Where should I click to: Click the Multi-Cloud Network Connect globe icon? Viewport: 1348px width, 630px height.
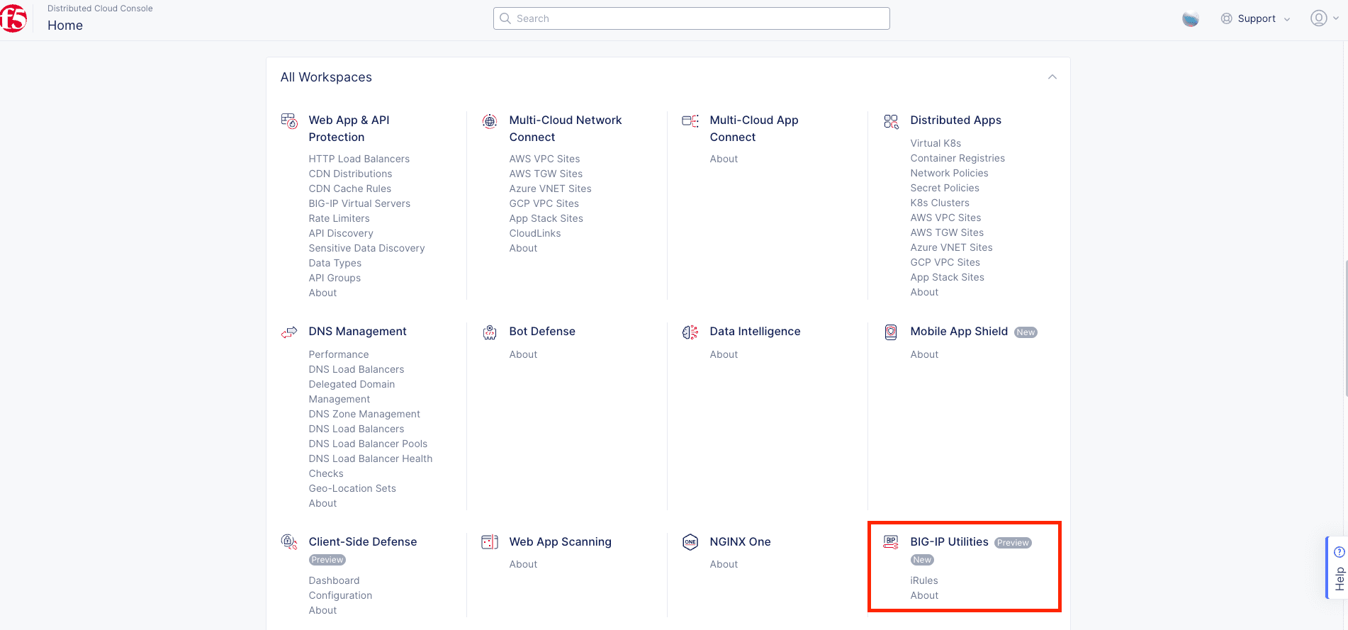pos(490,121)
